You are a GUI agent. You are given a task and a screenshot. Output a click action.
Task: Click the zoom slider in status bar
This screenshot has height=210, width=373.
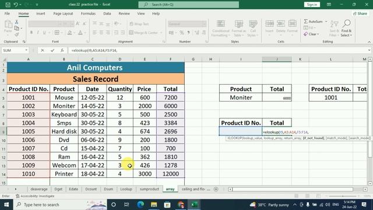343,196
